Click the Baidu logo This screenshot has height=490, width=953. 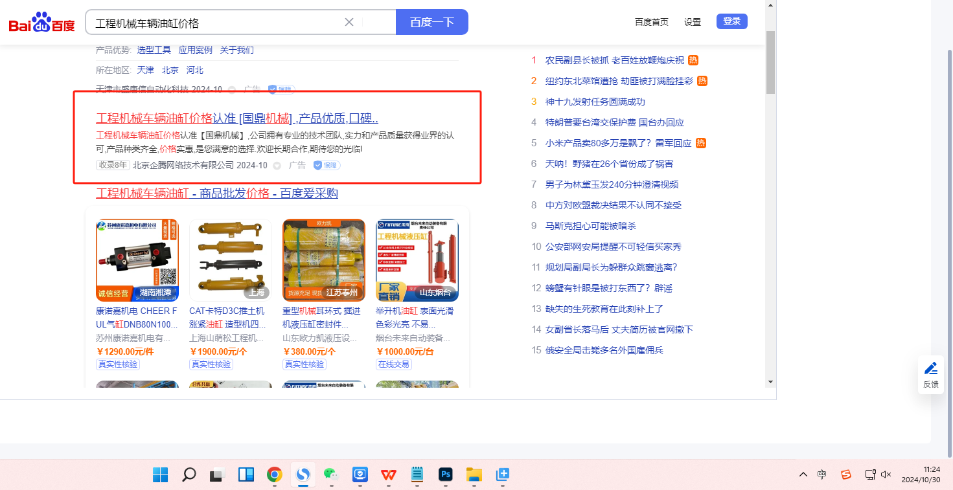41,23
